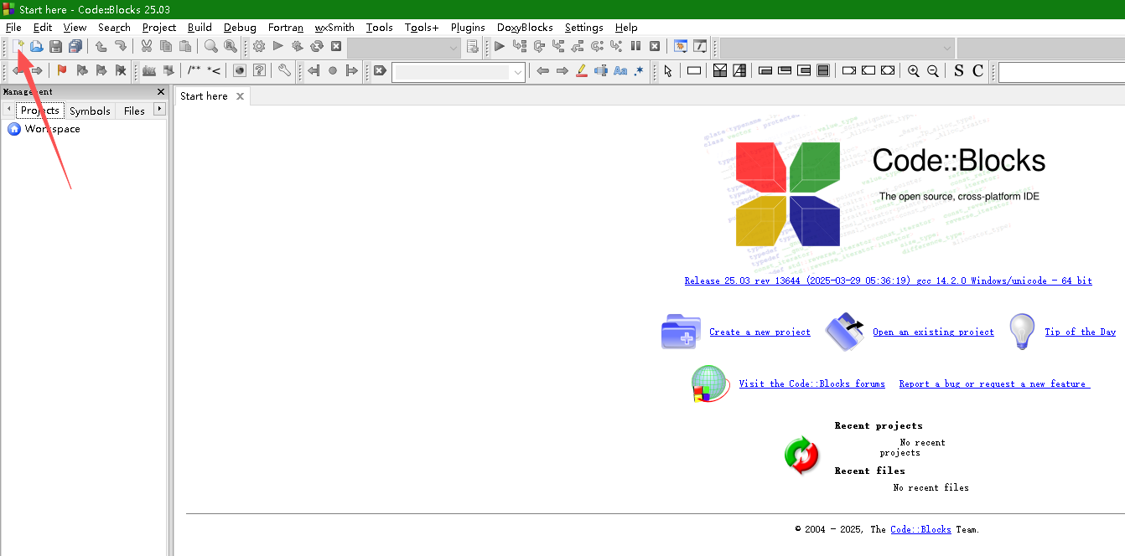Switch to the Symbols tab

point(90,111)
